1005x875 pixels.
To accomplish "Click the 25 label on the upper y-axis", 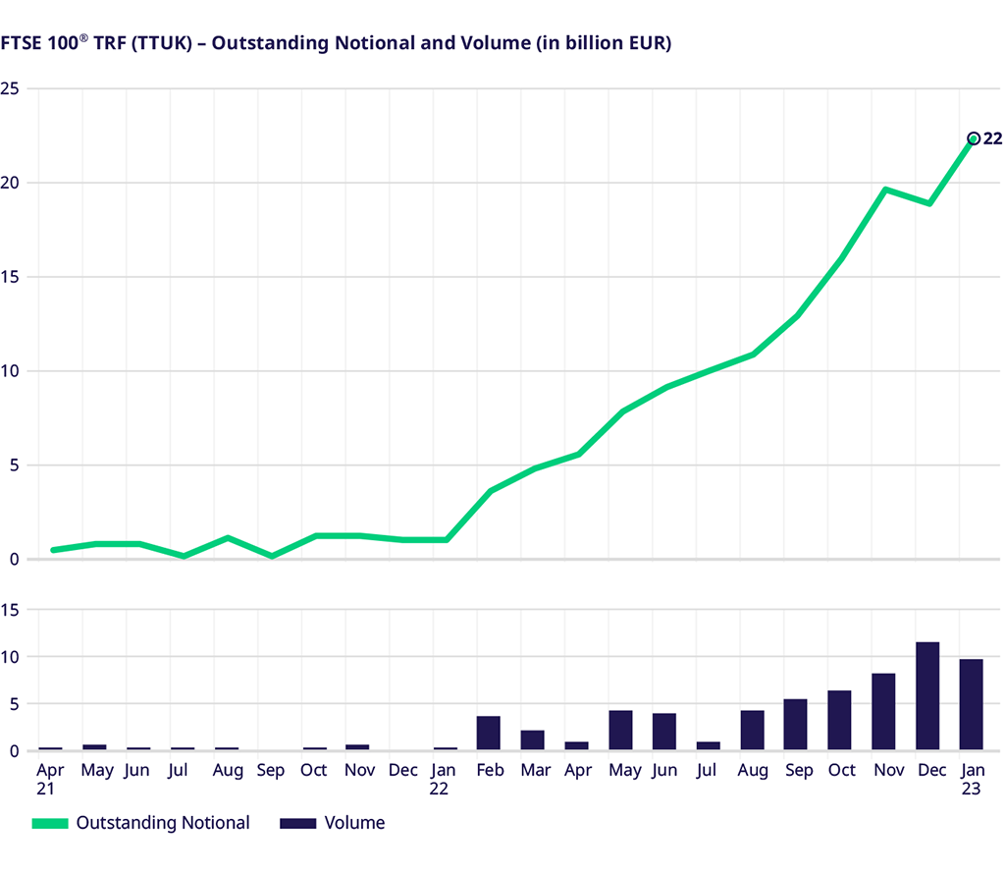I will click(x=12, y=89).
